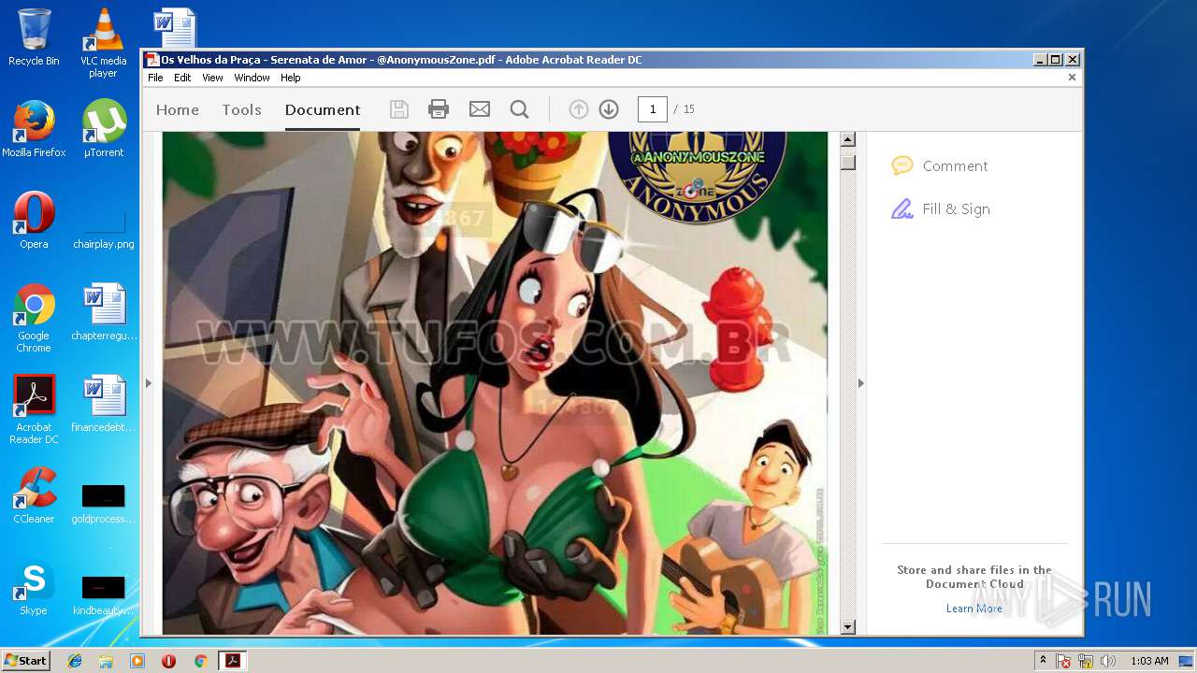This screenshot has height=673, width=1197.
Task: Open the Edit menu
Action: point(182,78)
